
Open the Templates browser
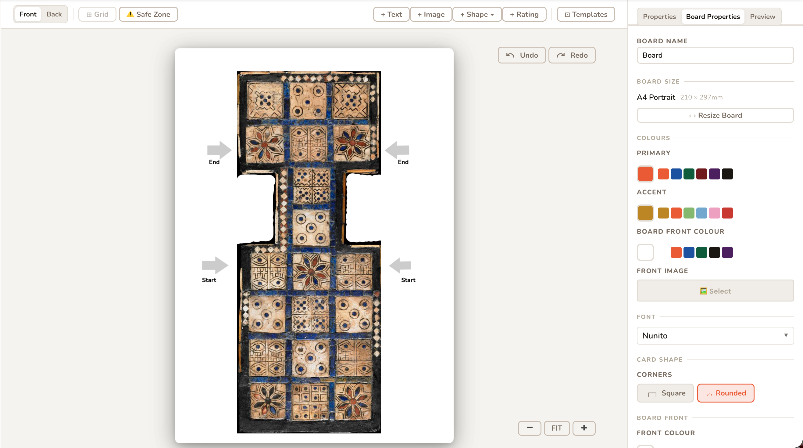pyautogui.click(x=586, y=14)
